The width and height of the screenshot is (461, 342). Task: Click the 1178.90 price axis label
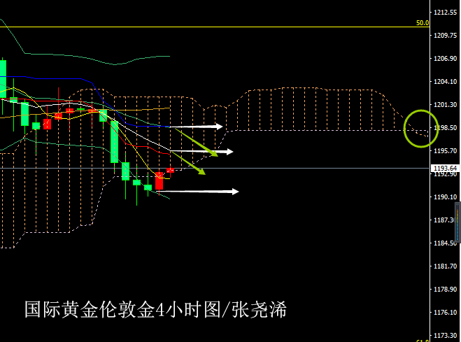click(x=446, y=290)
